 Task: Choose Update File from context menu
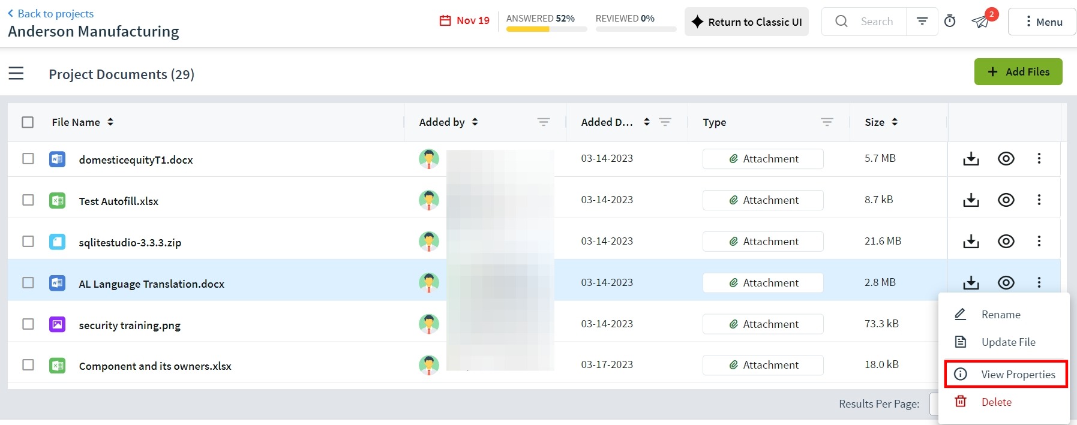[1004, 342]
